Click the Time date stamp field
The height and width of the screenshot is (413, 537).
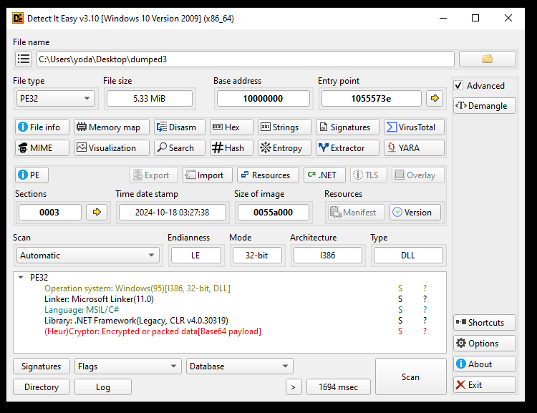click(172, 213)
